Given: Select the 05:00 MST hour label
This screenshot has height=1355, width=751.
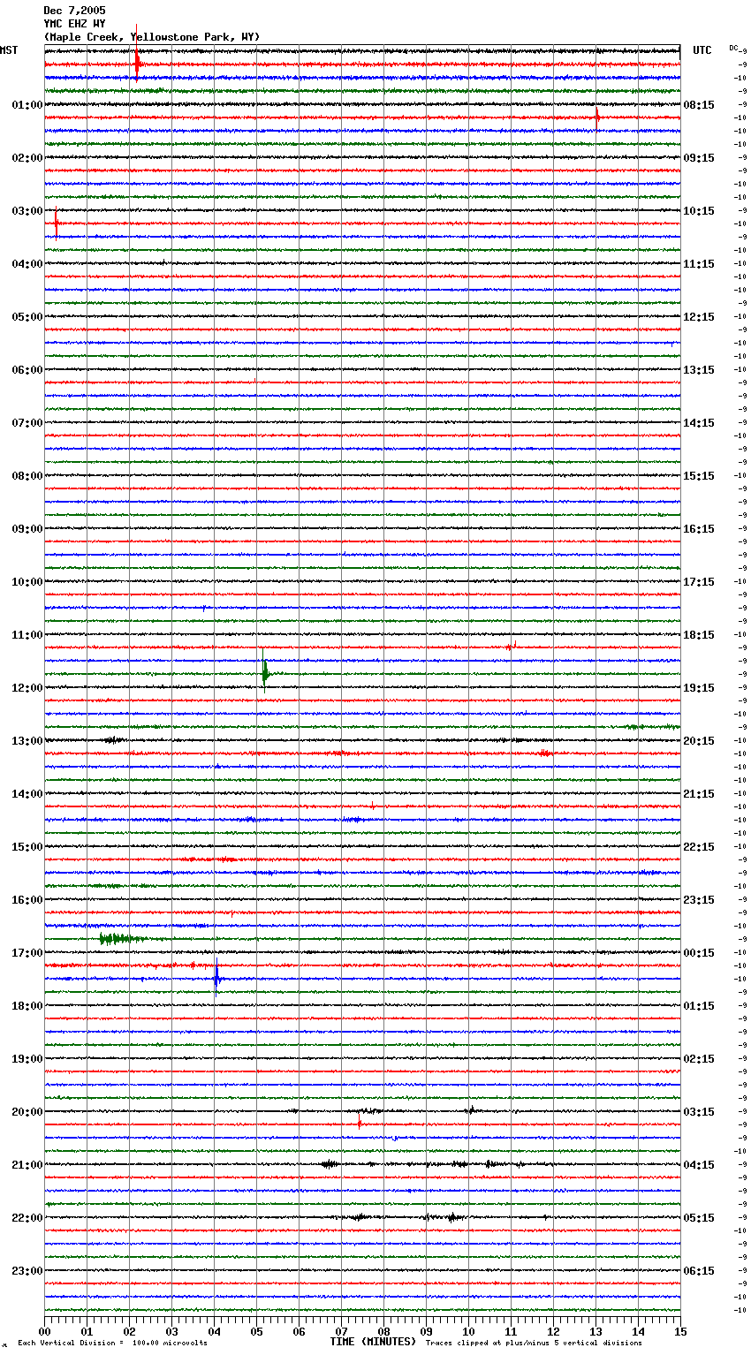Looking at the screenshot, I should (x=27, y=317).
